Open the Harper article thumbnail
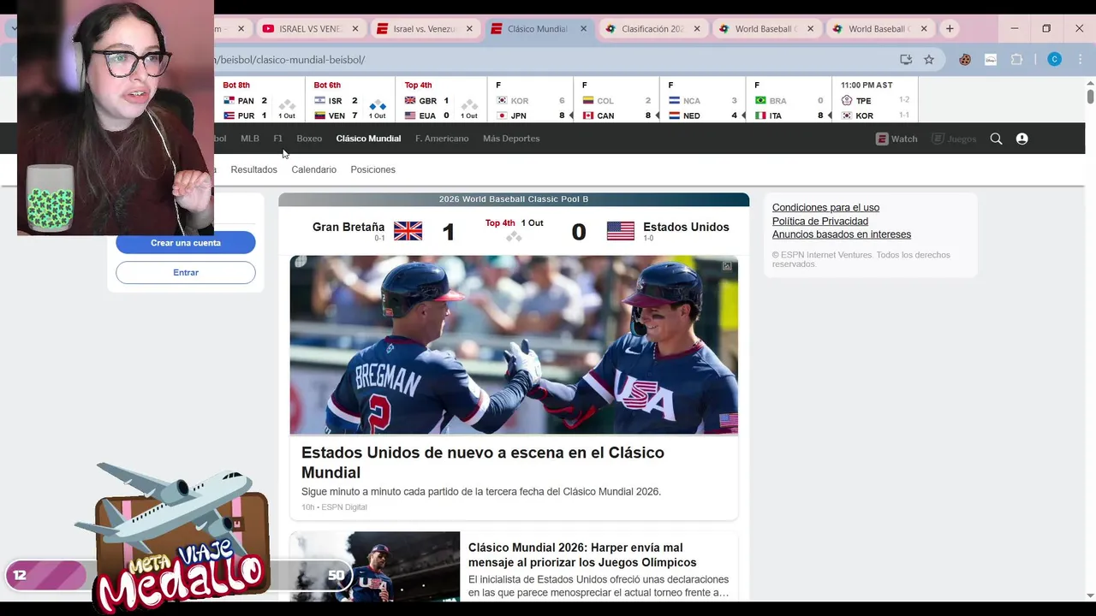Image resolution: width=1096 pixels, height=616 pixels. pyautogui.click(x=374, y=566)
